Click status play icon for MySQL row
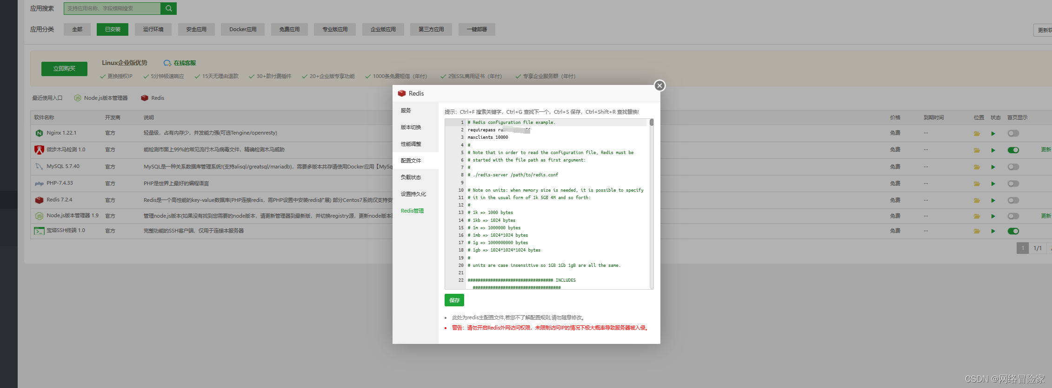This screenshot has height=388, width=1052. tap(993, 167)
